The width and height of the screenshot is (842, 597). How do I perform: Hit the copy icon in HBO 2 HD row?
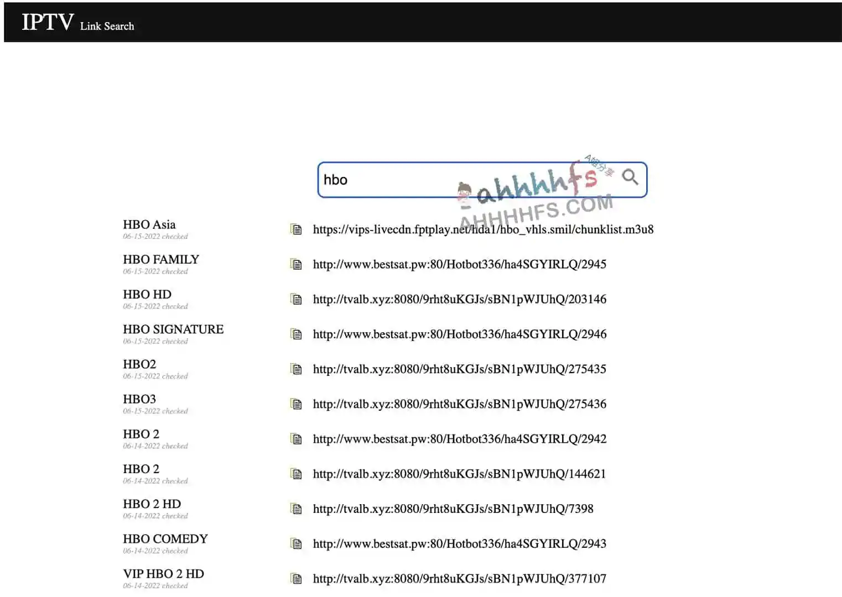(297, 509)
